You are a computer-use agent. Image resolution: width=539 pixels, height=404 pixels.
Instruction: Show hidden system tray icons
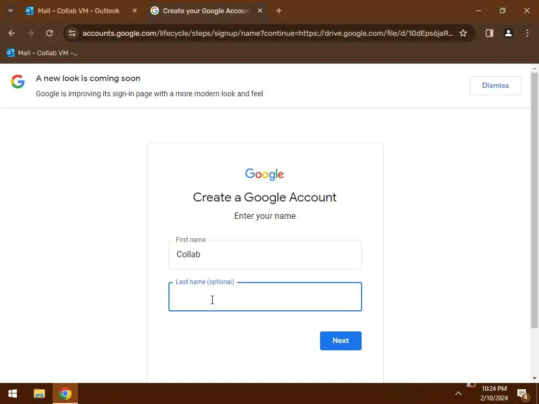[458, 393]
